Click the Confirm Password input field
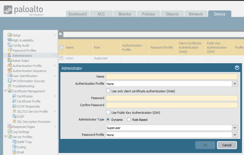Viewport: 244px width, 155px height. tap(172, 105)
